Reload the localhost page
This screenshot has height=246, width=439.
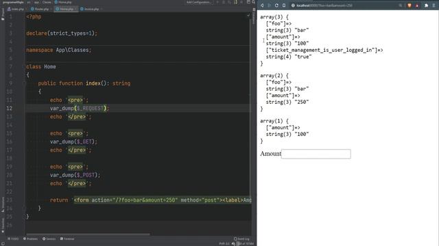[276, 5]
